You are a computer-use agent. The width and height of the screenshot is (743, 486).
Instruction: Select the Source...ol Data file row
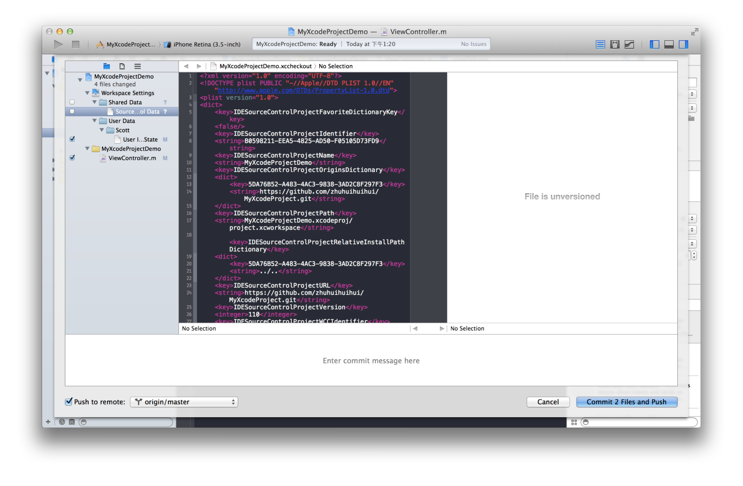point(122,112)
